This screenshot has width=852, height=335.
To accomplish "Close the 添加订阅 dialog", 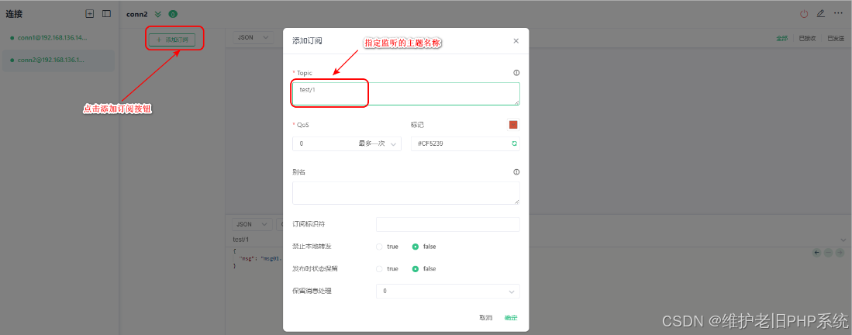I will (x=516, y=41).
